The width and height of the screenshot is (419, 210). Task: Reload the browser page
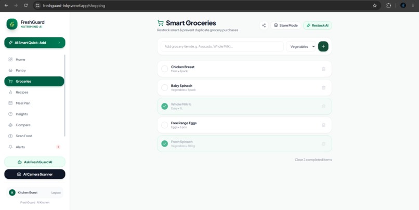[25, 5]
